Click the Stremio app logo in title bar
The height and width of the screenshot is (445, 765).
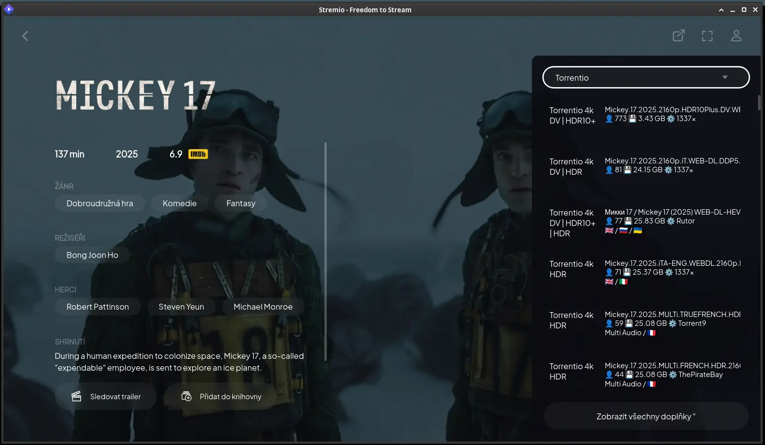9,9
